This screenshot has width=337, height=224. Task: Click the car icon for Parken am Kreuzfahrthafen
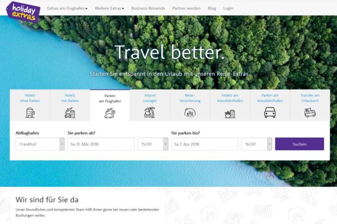point(270,113)
